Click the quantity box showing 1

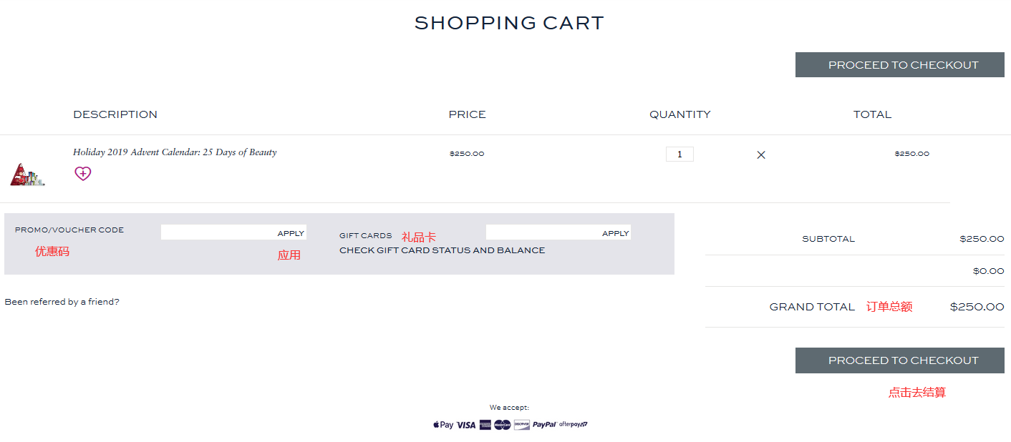(679, 154)
